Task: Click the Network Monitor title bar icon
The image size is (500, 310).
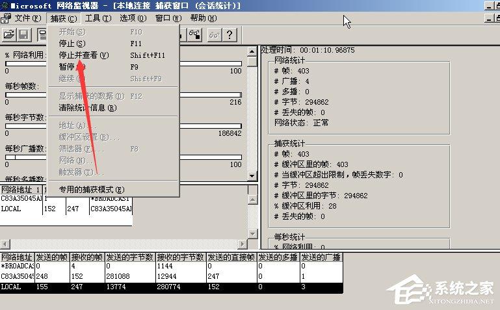Action: 5,5
